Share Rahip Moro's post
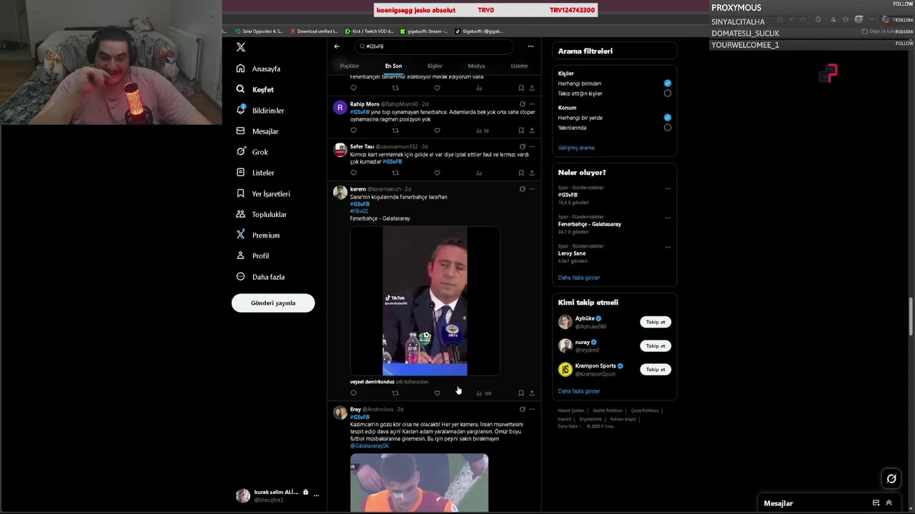This screenshot has width=915, height=514. click(532, 131)
